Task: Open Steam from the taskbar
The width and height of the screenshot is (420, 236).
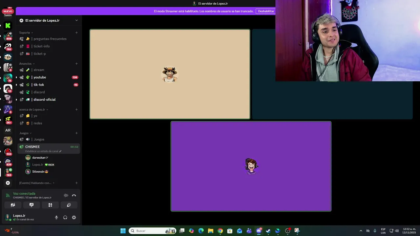Action: pyautogui.click(x=268, y=231)
